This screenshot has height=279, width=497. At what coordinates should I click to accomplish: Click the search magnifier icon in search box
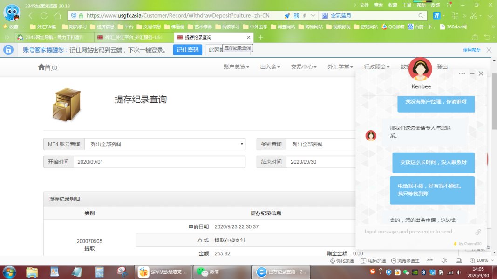pyautogui.click(x=420, y=15)
